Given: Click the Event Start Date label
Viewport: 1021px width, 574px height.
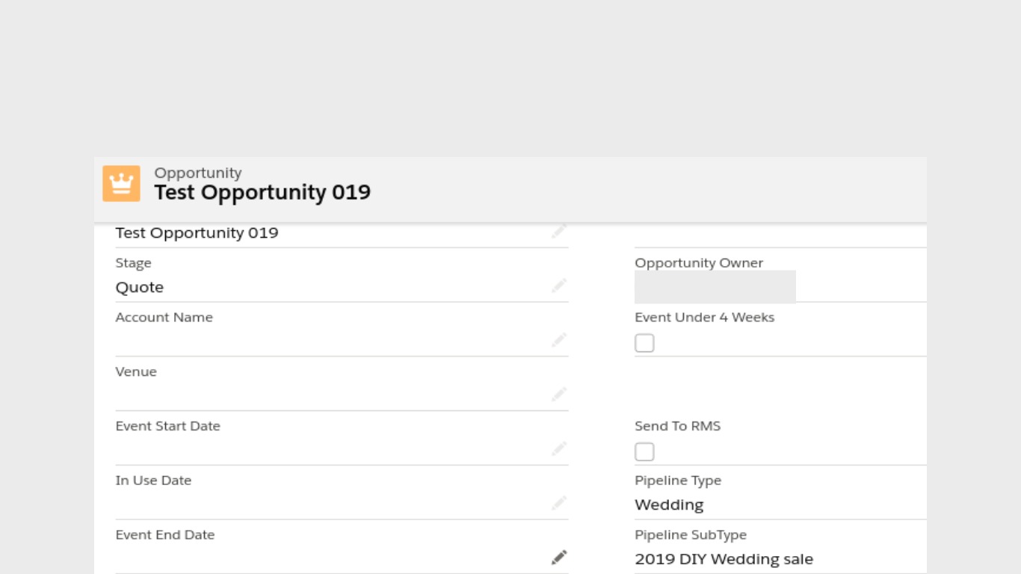Looking at the screenshot, I should (x=167, y=427).
